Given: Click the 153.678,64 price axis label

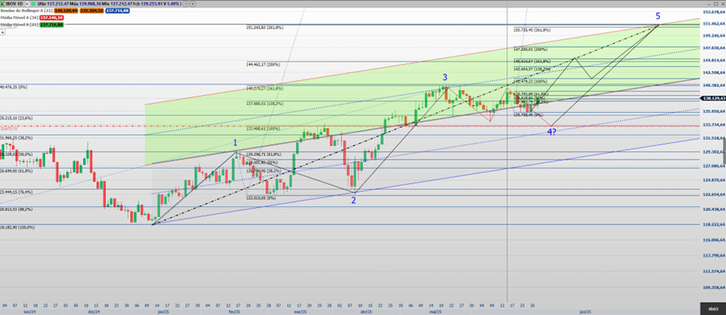Looking at the screenshot, I should coord(714,11).
